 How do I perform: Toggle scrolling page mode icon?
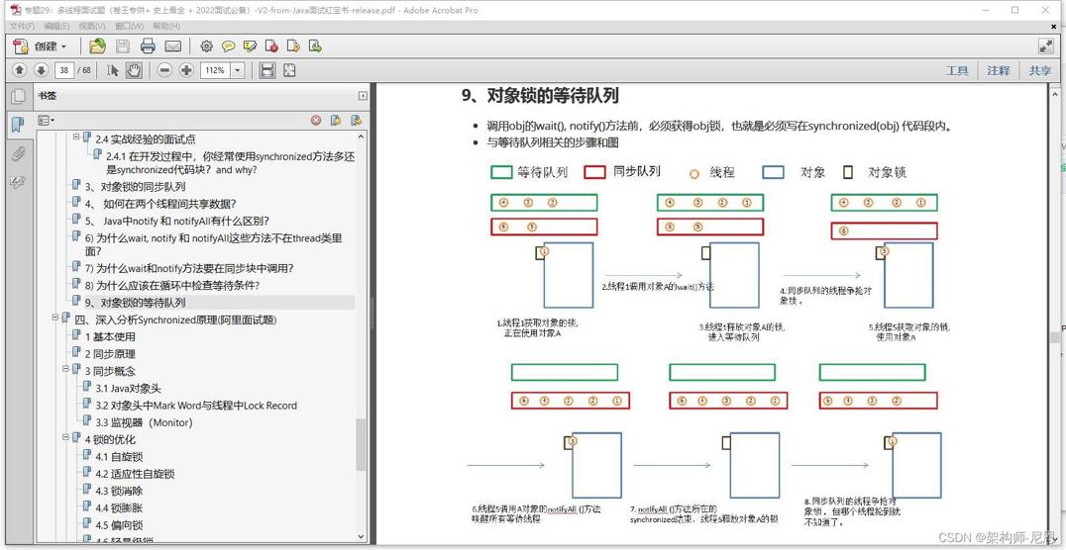[267, 70]
